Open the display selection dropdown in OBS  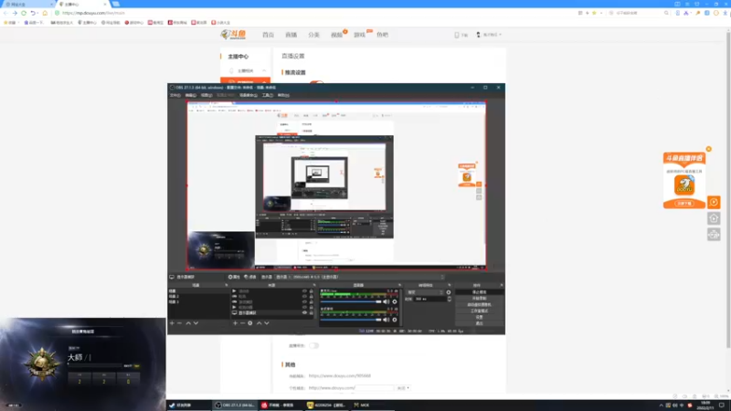tap(359, 277)
